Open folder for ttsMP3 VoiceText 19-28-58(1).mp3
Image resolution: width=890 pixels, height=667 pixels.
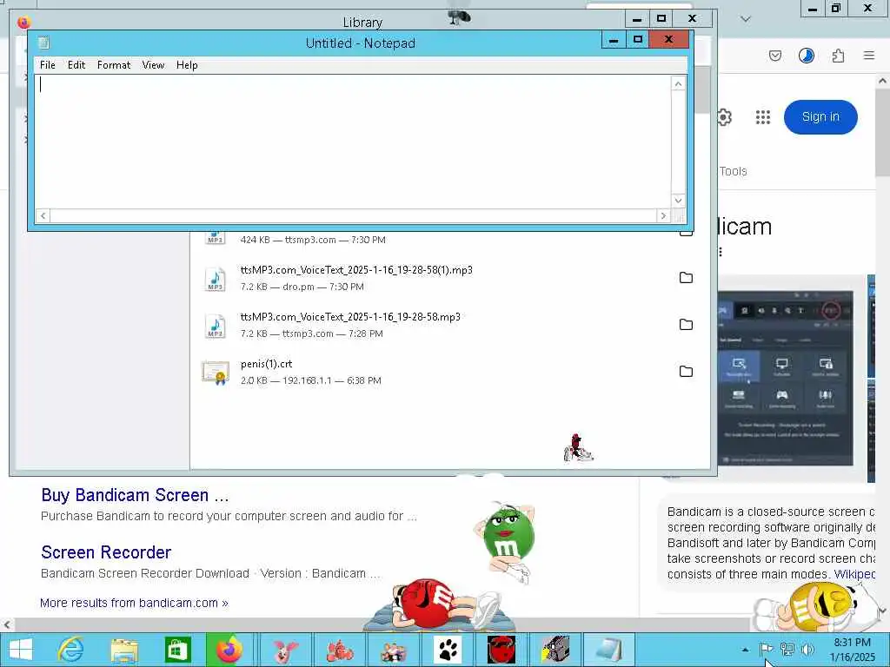[x=687, y=277]
